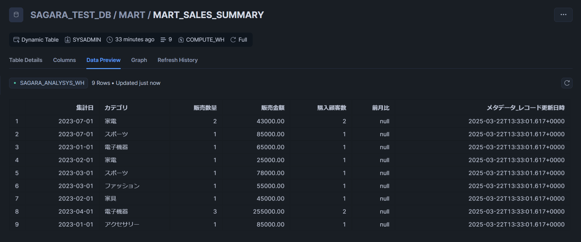581x242 pixels.
Task: Select the 家具 category cell
Action: click(111, 199)
